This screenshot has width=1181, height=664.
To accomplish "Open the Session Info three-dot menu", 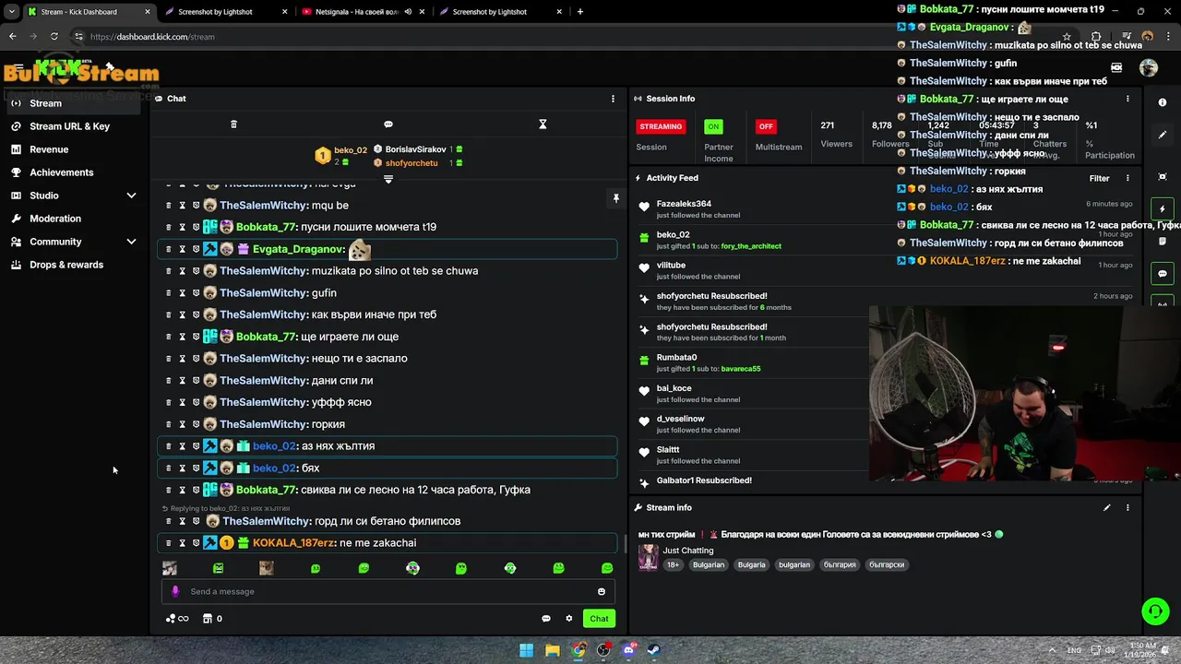I will click(x=1127, y=99).
